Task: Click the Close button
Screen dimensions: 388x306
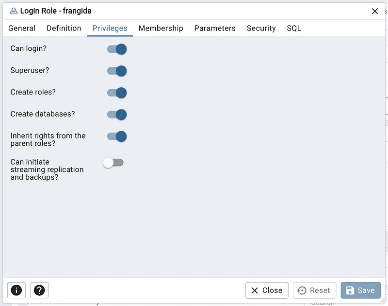Action: pos(267,290)
